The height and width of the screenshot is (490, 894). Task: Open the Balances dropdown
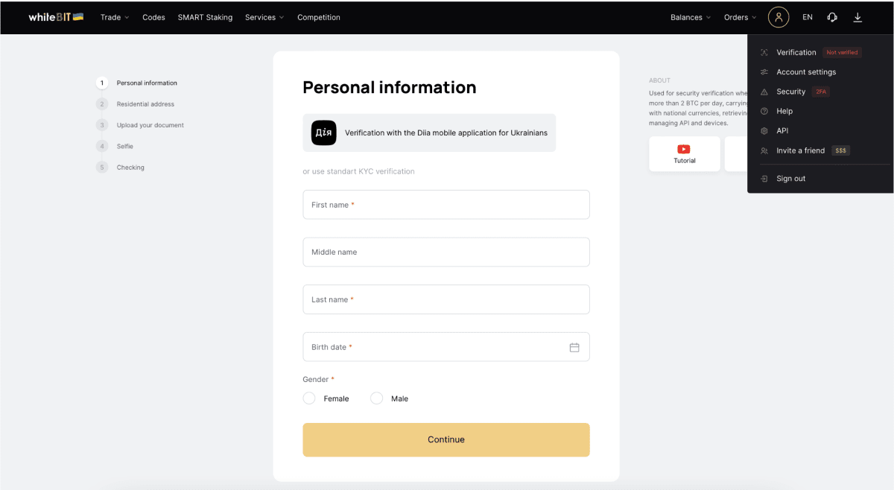click(691, 17)
